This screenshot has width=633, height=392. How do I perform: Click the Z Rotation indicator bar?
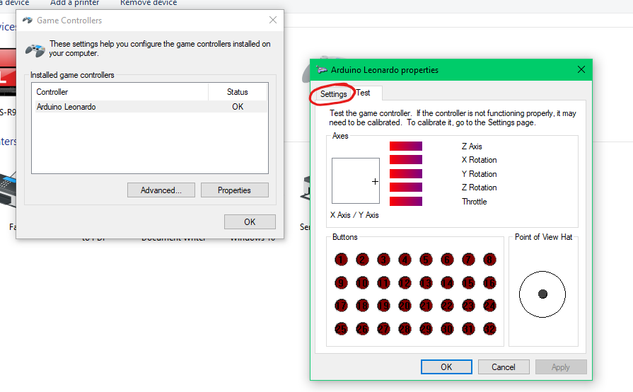coord(406,188)
